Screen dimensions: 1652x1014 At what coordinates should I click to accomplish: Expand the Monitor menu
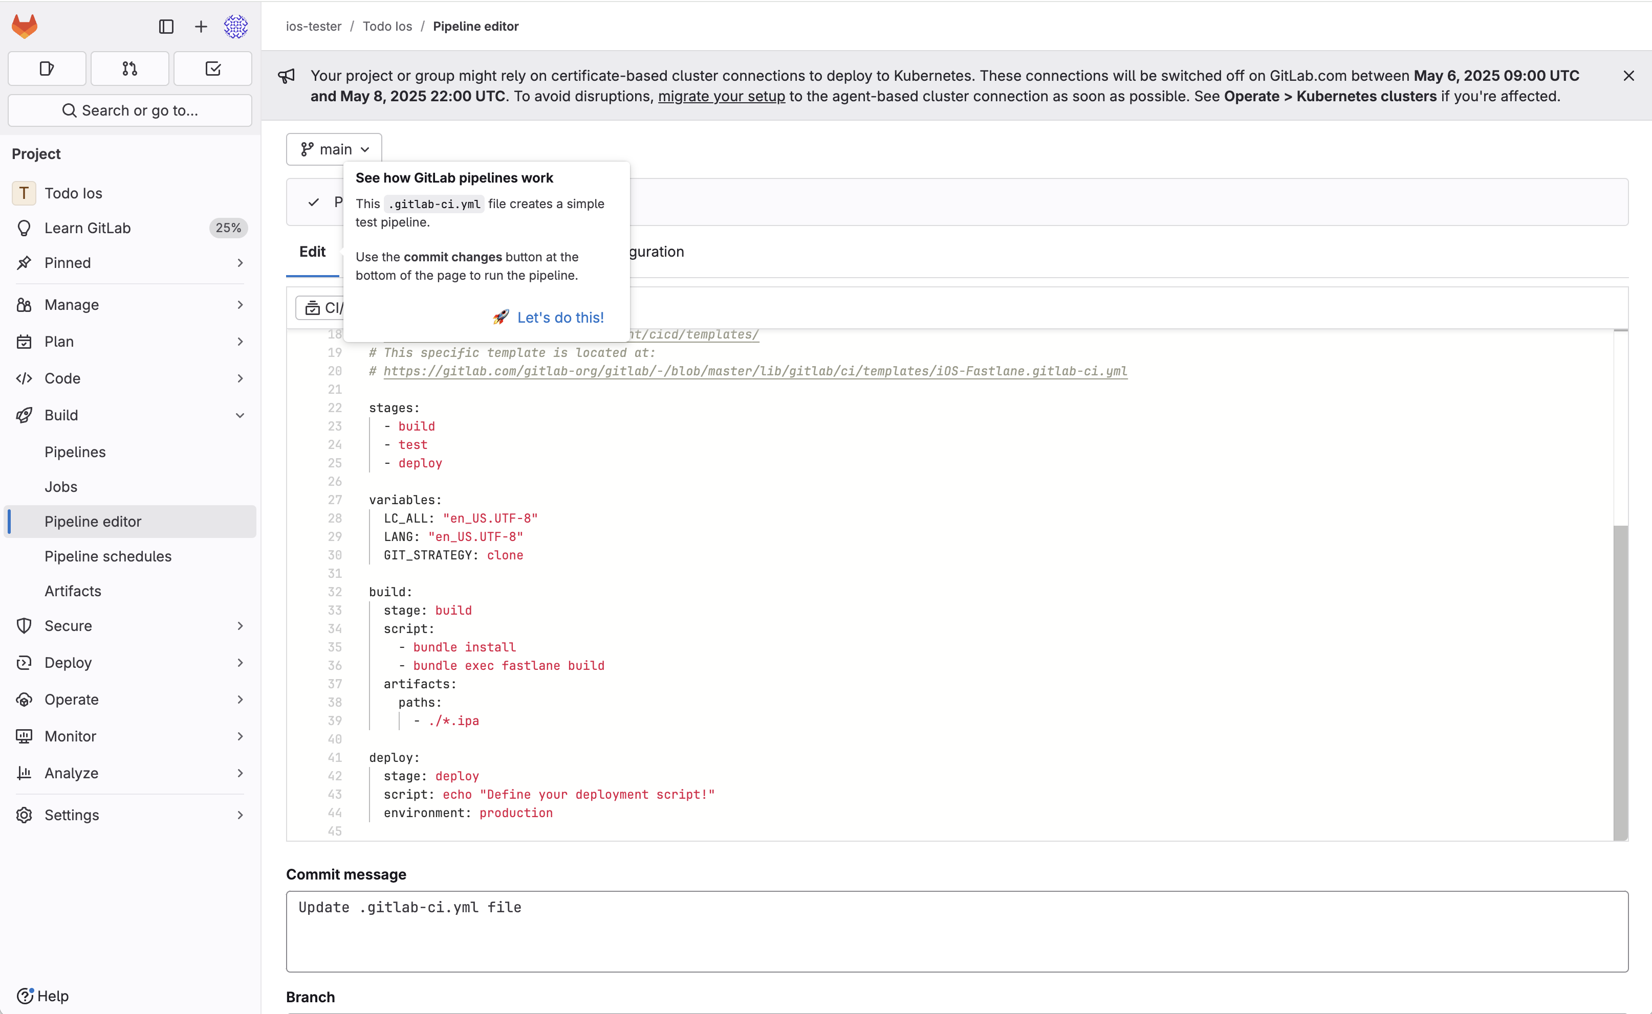(129, 736)
